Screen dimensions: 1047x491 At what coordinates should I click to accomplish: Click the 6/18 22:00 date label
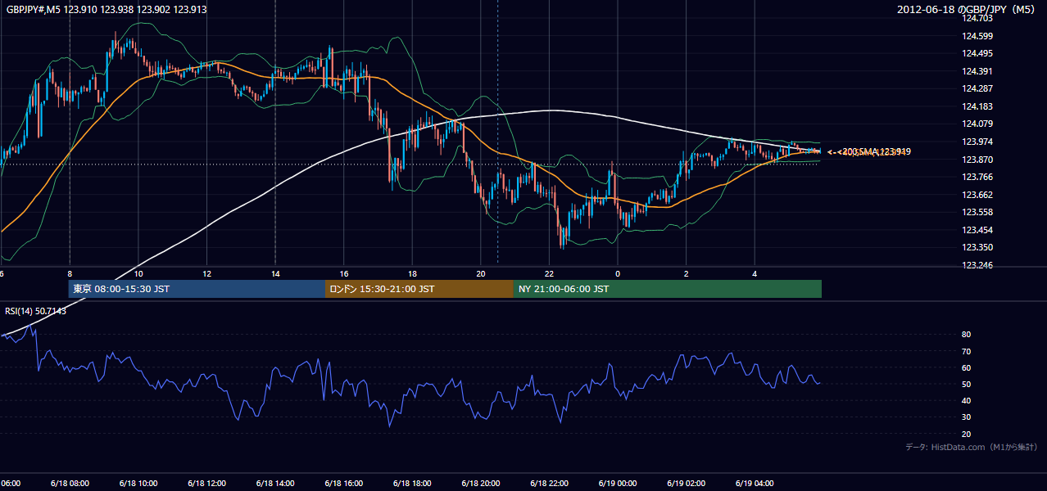(x=549, y=484)
